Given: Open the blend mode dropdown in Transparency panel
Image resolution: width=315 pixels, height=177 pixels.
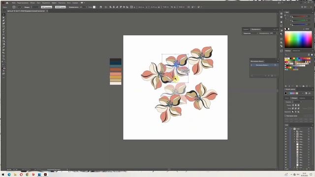Looking at the screenshot, I should click(251, 33).
